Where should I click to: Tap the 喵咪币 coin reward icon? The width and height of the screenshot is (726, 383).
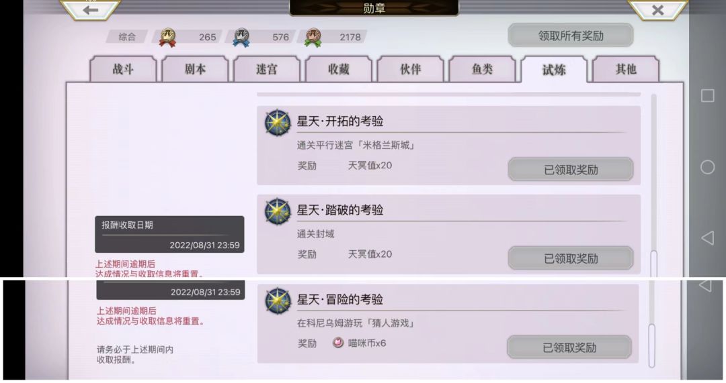tap(338, 343)
